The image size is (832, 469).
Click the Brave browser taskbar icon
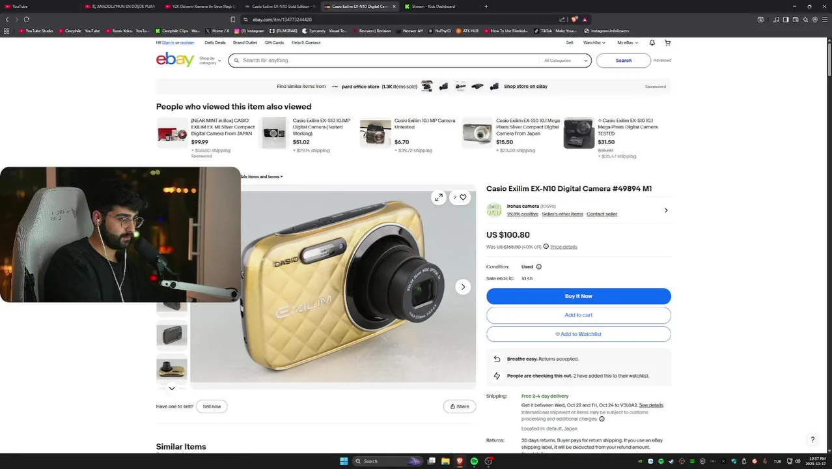[460, 461]
